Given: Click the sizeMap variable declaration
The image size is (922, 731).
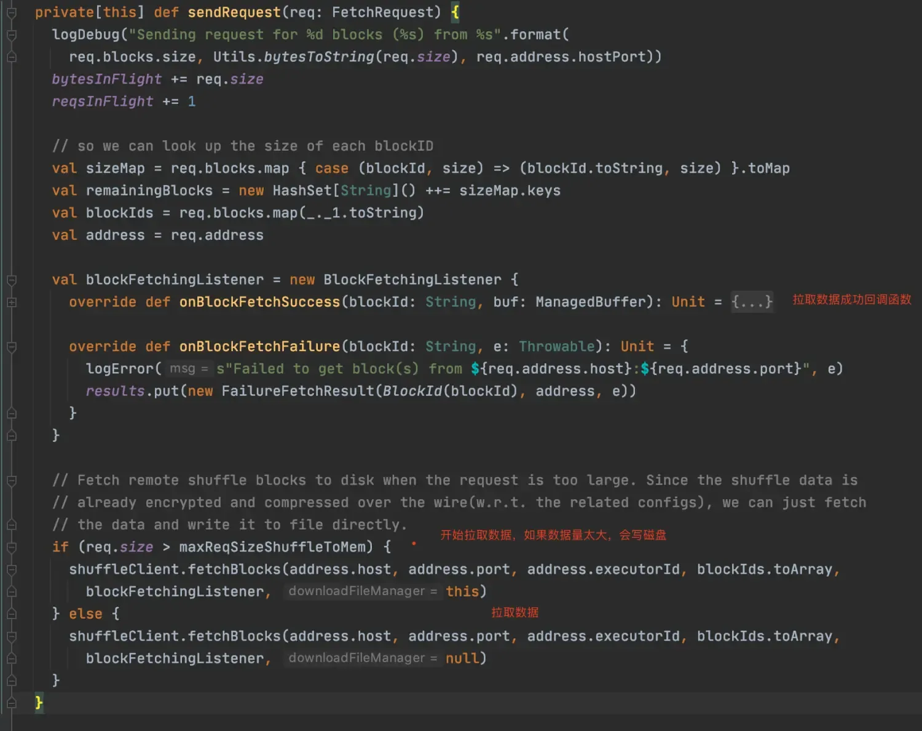Looking at the screenshot, I should 115,168.
